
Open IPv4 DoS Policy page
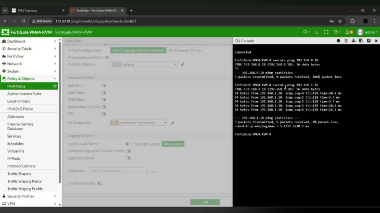[20, 109]
